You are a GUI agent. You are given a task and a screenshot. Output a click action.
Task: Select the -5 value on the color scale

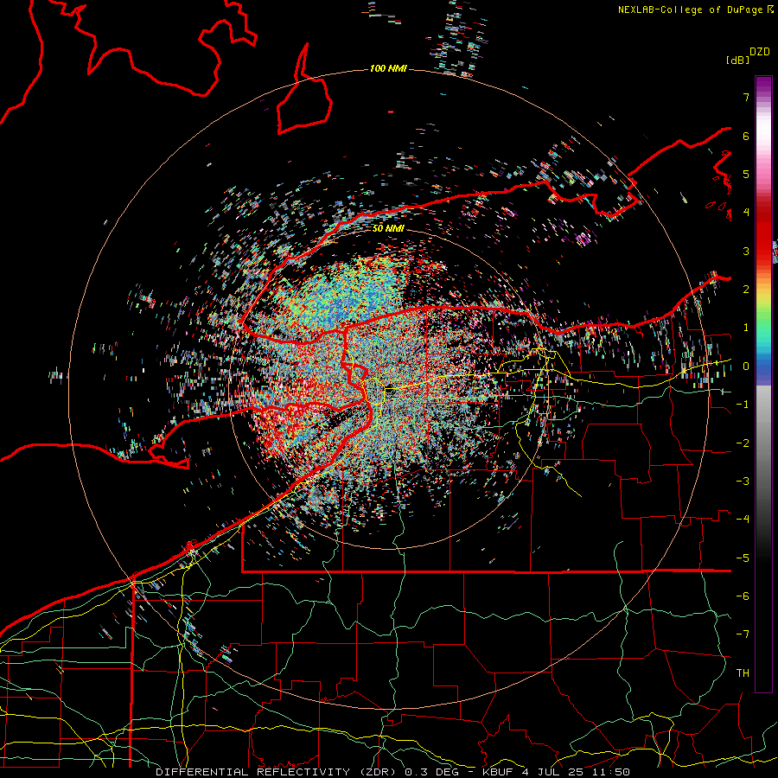click(x=743, y=558)
